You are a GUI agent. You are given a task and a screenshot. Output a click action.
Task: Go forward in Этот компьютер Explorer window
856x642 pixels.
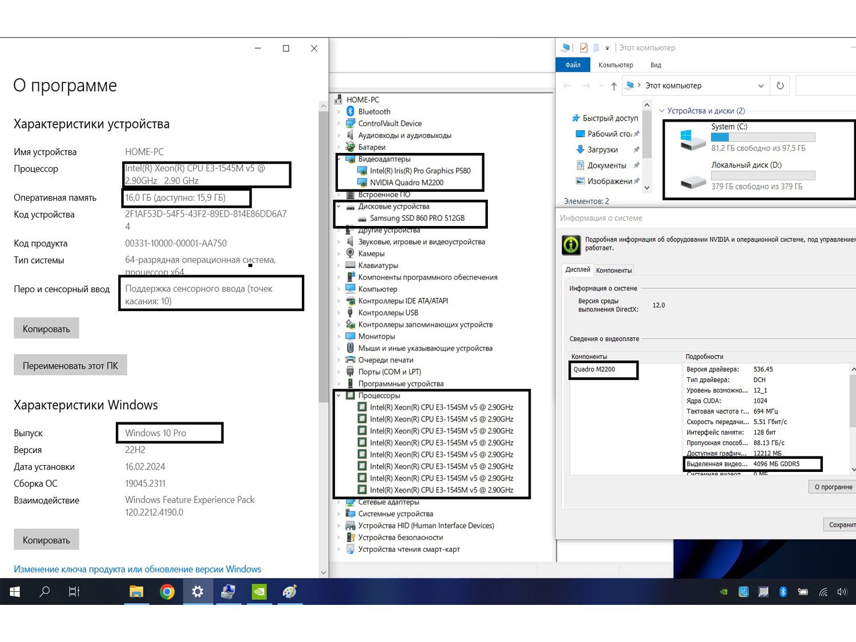click(x=586, y=86)
